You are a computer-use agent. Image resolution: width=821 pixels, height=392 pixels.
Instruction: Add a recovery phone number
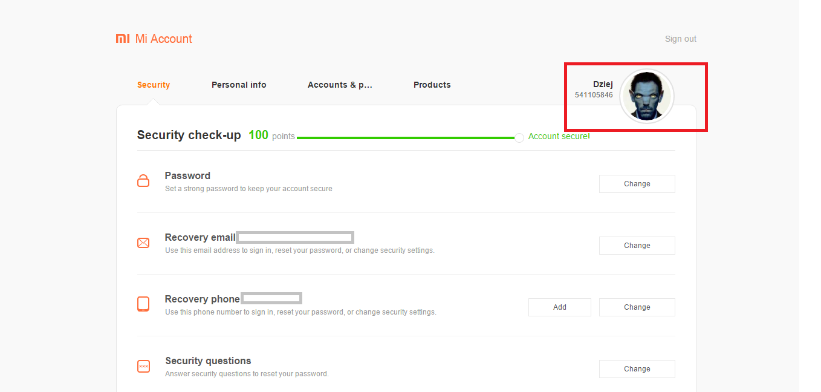(x=559, y=307)
